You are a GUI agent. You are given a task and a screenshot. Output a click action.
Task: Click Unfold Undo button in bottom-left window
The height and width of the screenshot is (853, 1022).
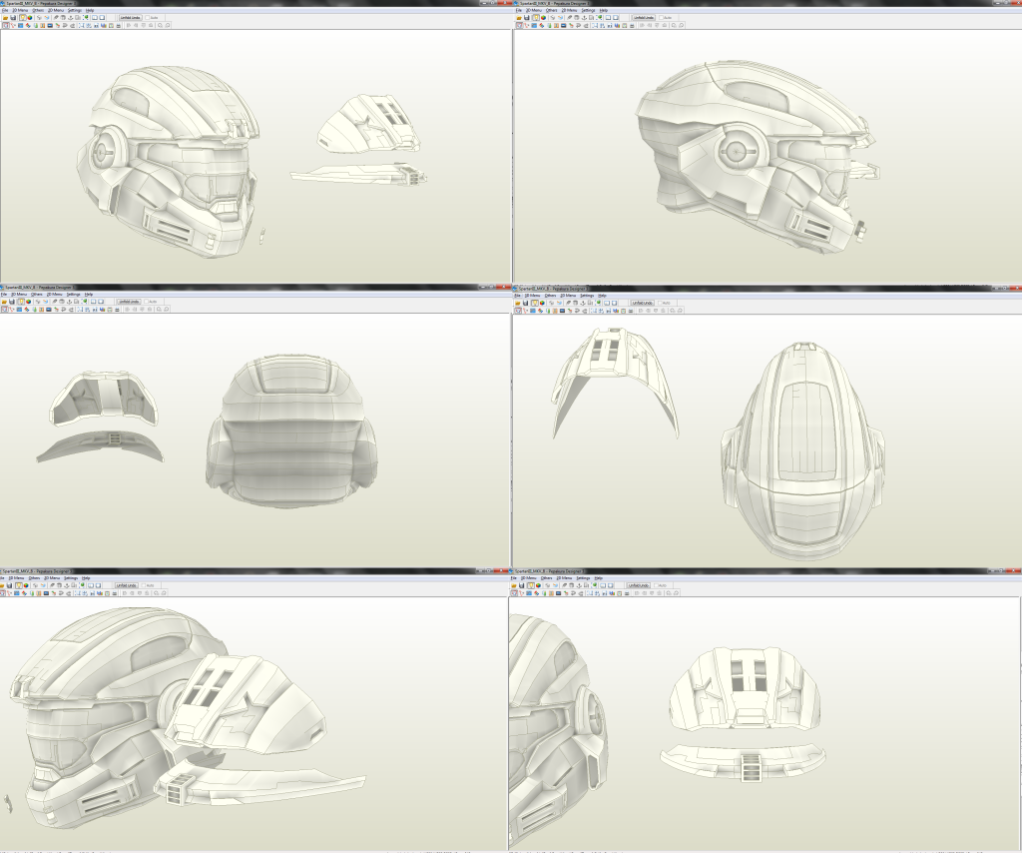pyautogui.click(x=127, y=585)
